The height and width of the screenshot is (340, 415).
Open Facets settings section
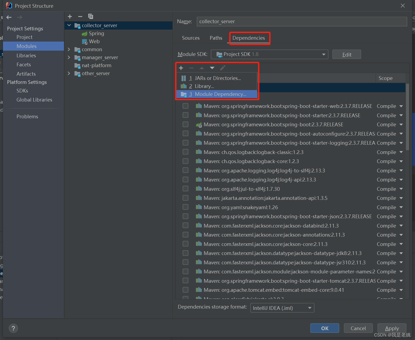[24, 65]
